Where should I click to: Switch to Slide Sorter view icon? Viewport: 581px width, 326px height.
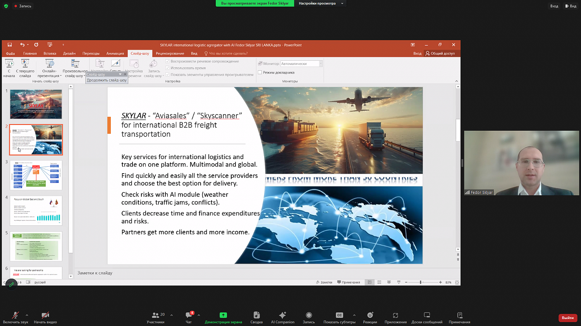pyautogui.click(x=379, y=282)
